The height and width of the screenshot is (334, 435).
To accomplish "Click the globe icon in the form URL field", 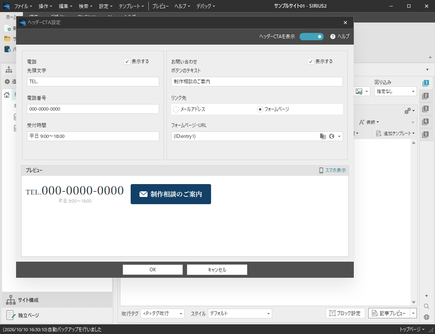I will pos(332,136).
